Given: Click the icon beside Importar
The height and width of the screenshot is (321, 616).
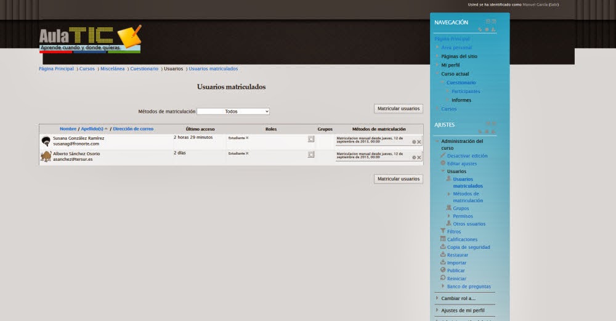Looking at the screenshot, I should [443, 262].
